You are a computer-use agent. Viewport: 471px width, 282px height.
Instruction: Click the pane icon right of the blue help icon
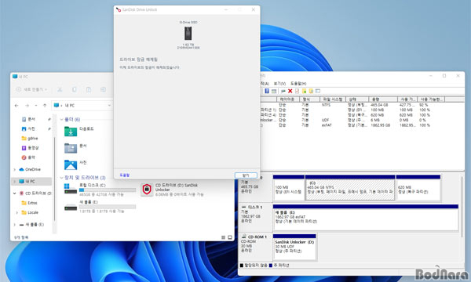coord(274,91)
